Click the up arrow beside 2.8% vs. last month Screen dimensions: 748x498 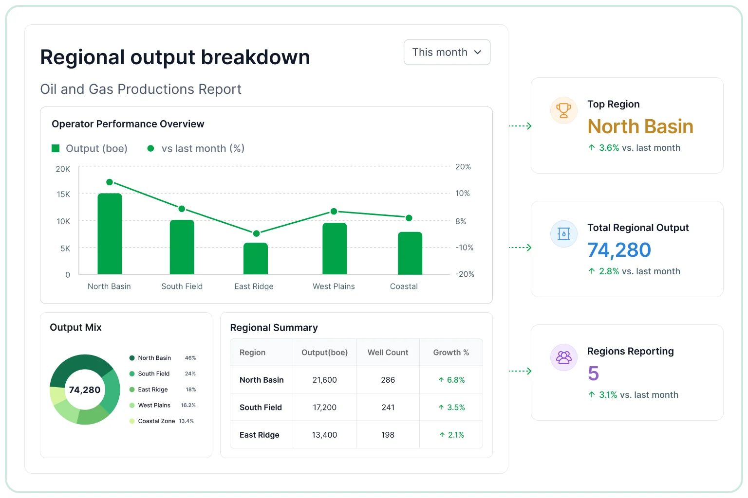click(x=591, y=271)
